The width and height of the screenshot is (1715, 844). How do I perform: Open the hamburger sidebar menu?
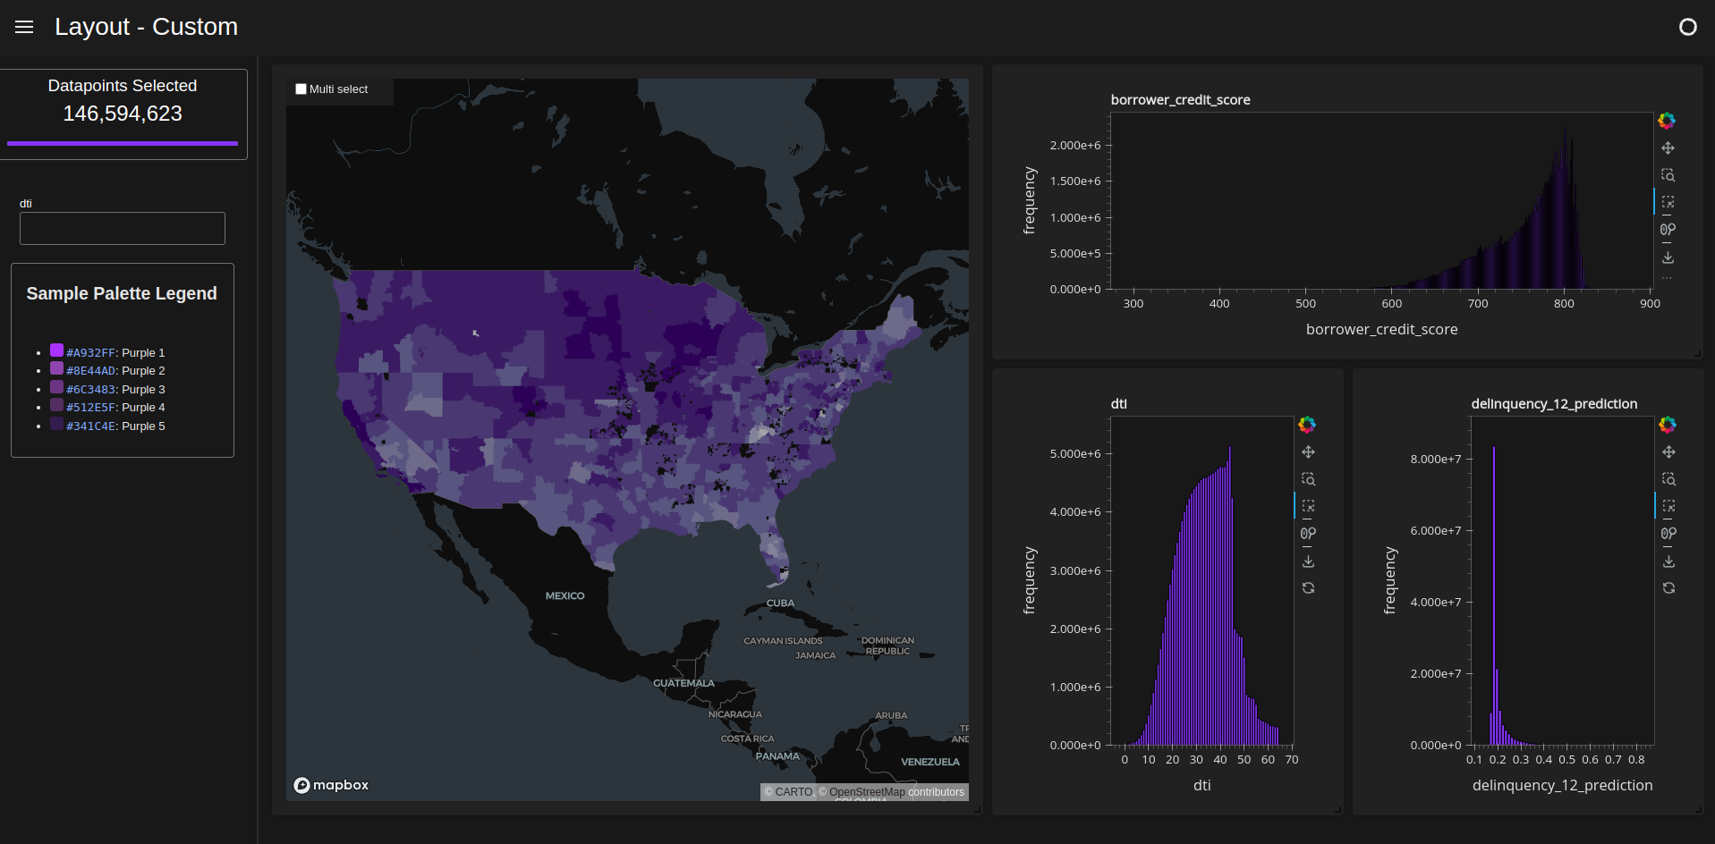(x=24, y=27)
